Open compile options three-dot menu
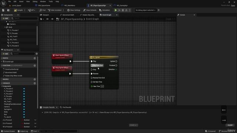Image resolution: width=237 pixels, height=133 pixels. (x=25, y=10)
